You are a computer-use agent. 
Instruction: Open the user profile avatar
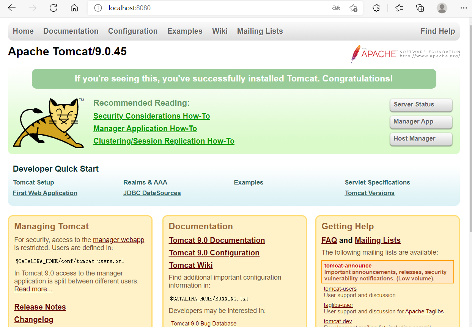(442, 8)
